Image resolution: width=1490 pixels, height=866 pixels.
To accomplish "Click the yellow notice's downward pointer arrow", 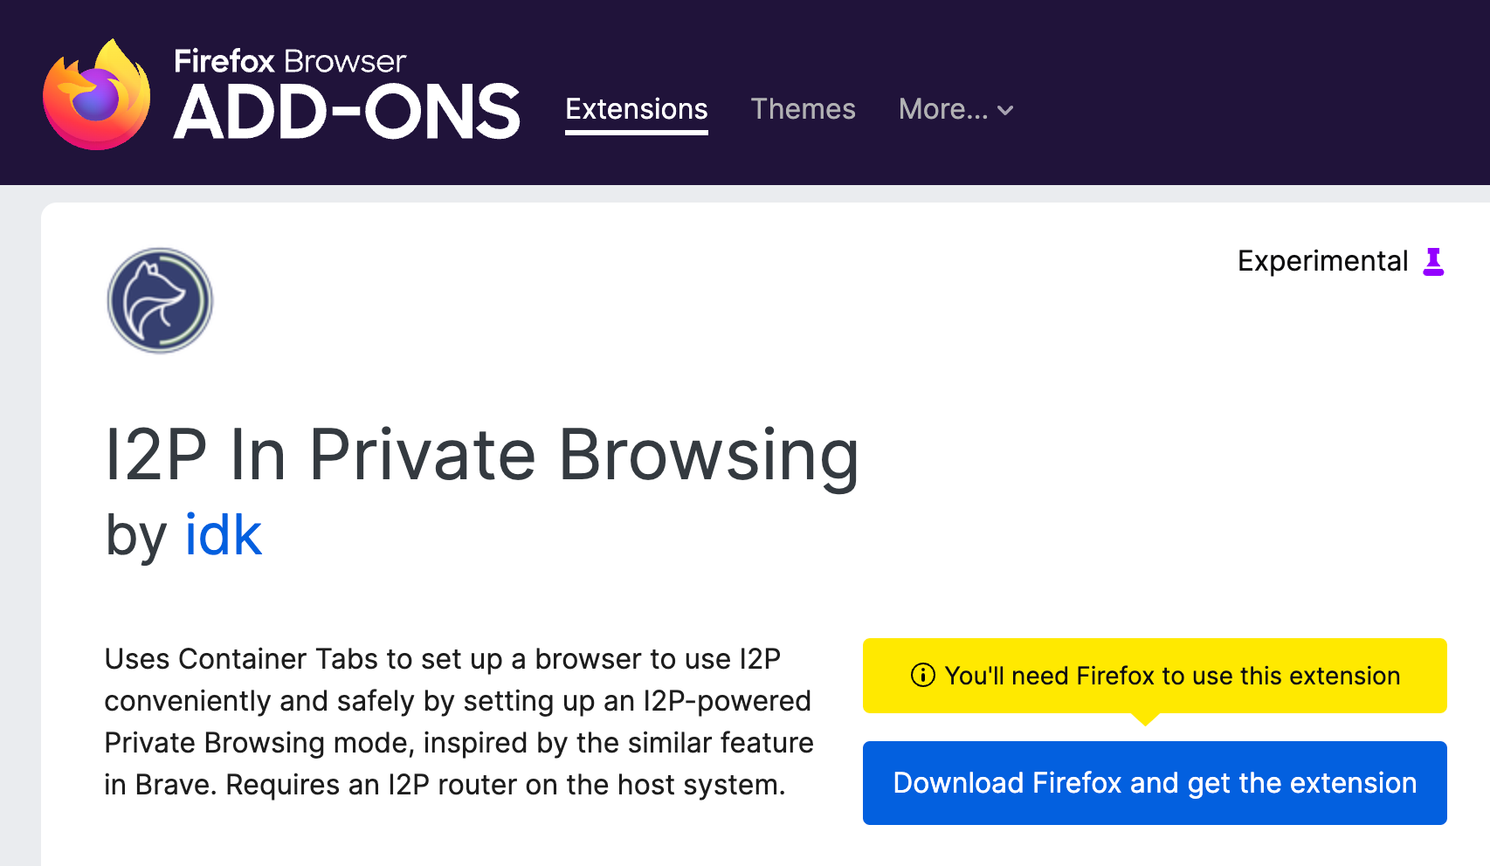I will tap(1145, 719).
